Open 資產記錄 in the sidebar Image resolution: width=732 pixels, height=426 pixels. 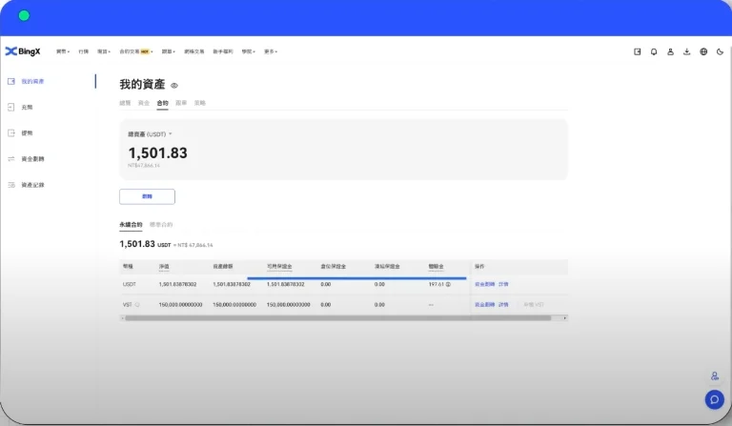(x=32, y=185)
